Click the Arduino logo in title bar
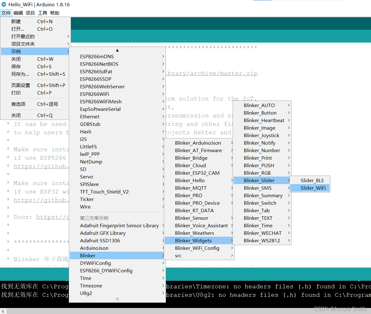Screen dimensions: 371x314 click(x=4, y=4)
